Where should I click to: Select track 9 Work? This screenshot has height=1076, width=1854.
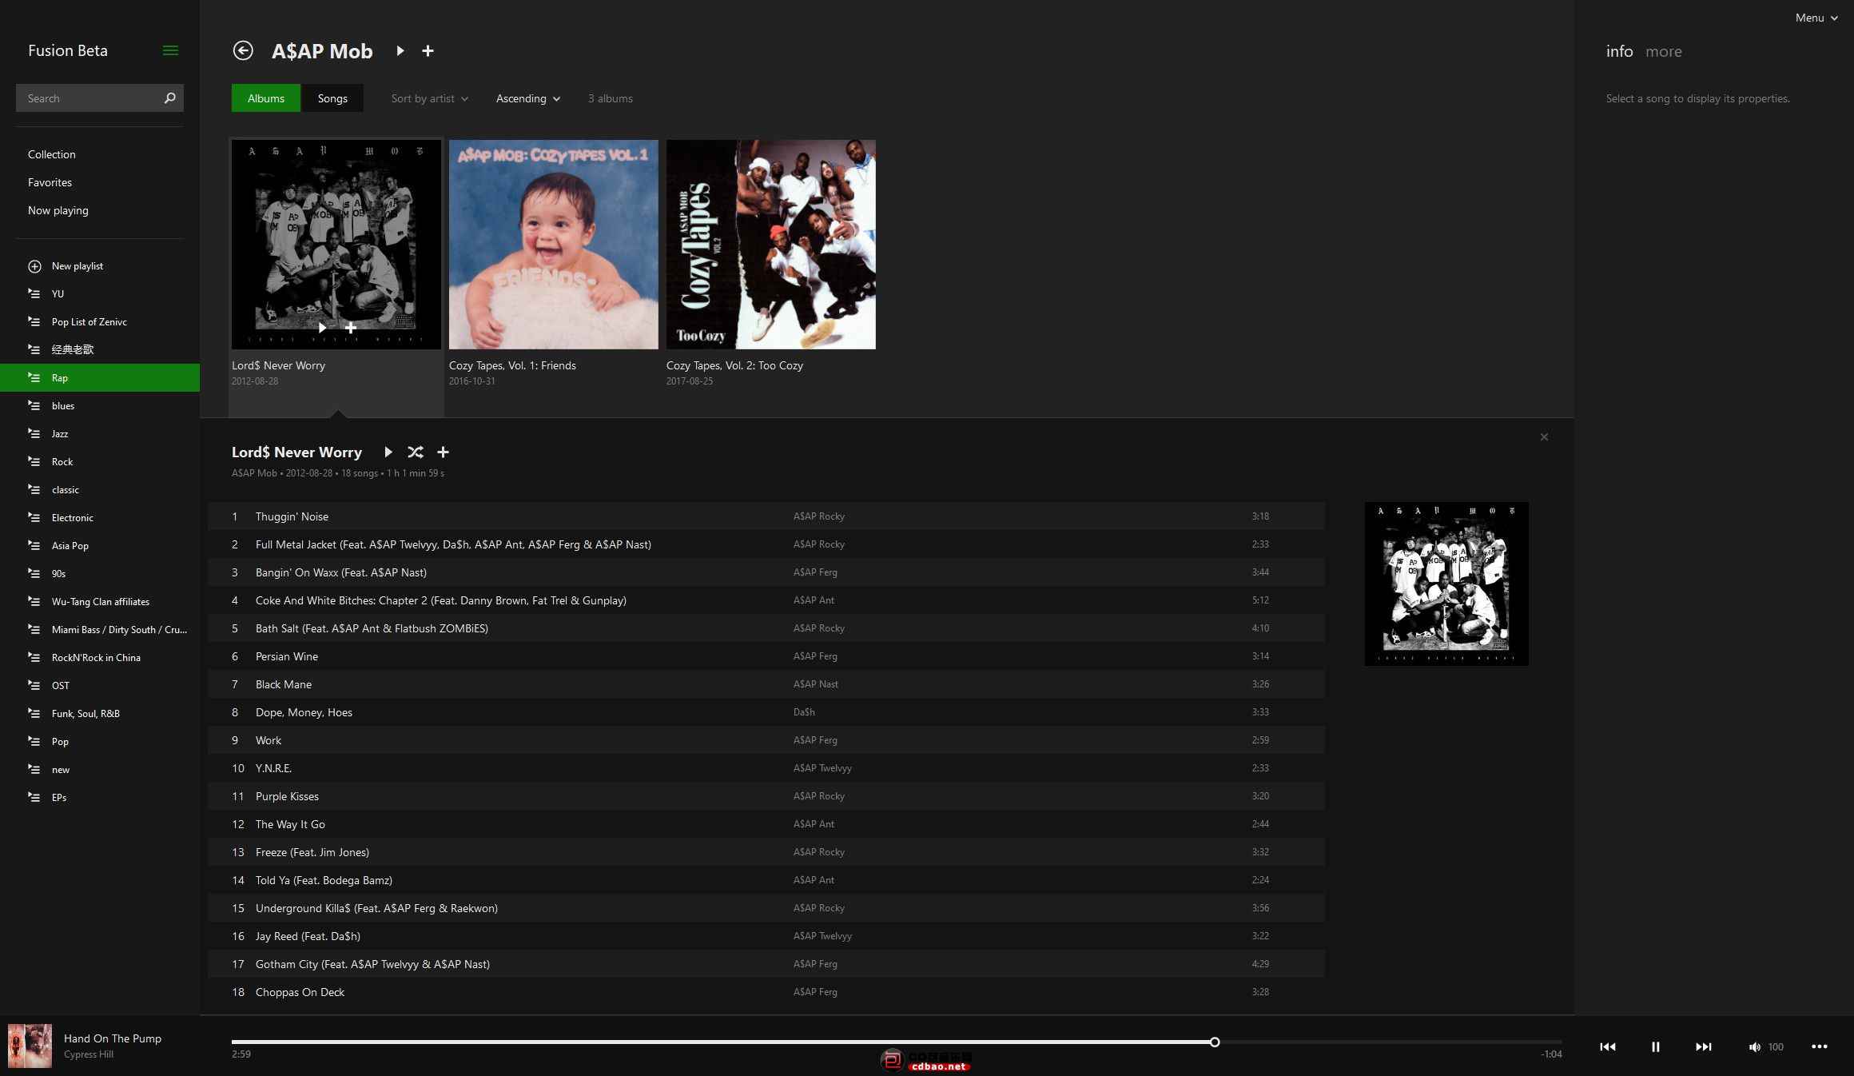click(x=766, y=740)
